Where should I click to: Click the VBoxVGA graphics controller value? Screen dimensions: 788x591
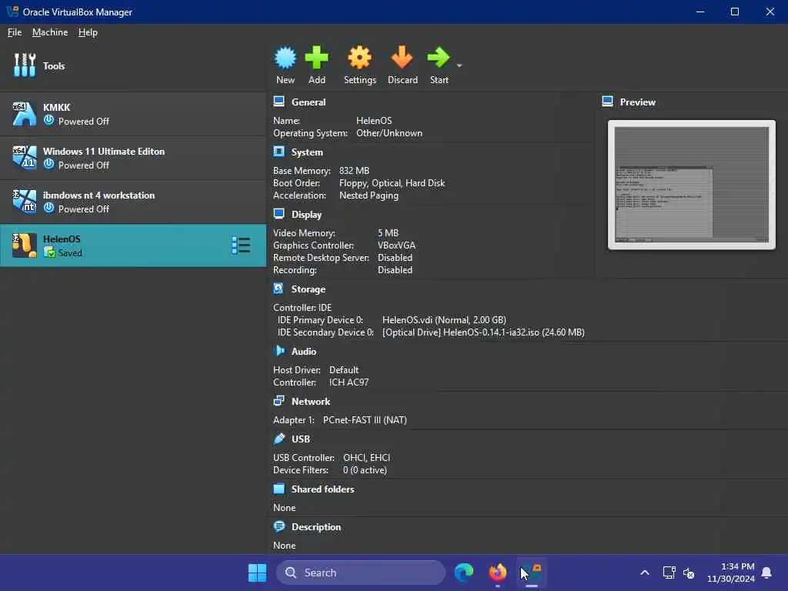396,245
